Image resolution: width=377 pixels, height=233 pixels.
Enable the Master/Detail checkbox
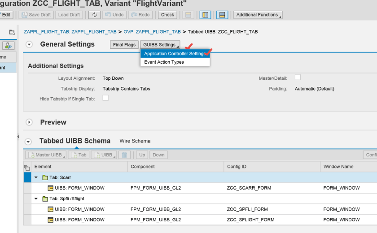(298, 78)
